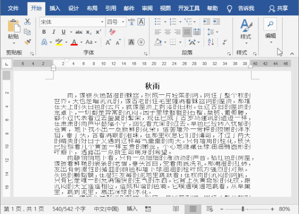Clear all formatting eraser icon

pyautogui.click(x=112, y=32)
